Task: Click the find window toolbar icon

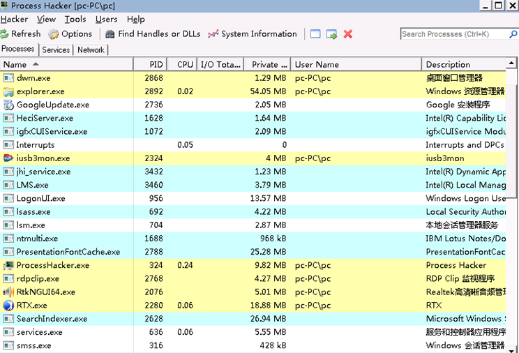Action: [x=315, y=33]
